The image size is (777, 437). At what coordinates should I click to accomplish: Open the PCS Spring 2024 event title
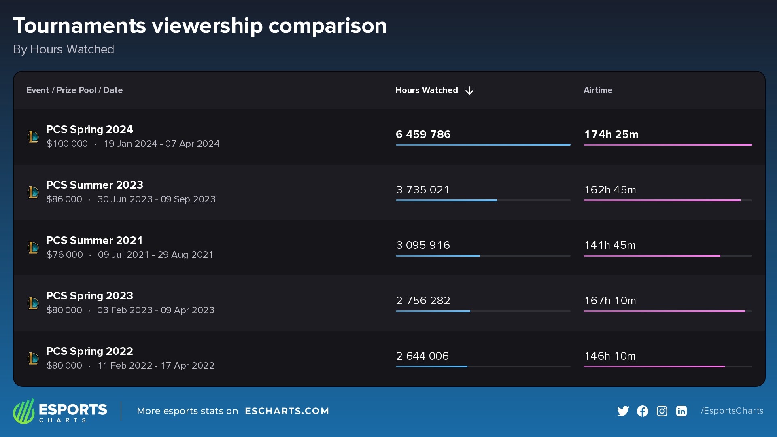pyautogui.click(x=89, y=129)
